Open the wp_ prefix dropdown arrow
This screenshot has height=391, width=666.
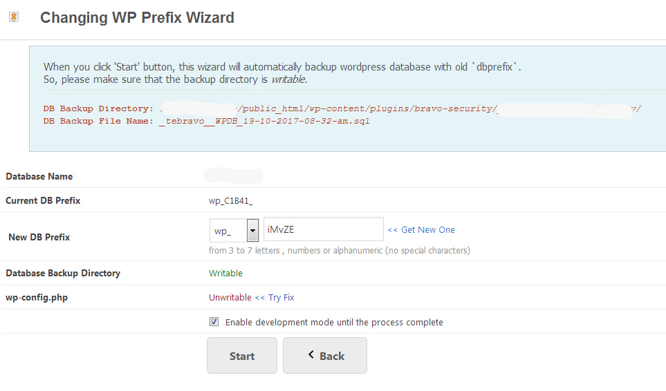[x=252, y=230]
